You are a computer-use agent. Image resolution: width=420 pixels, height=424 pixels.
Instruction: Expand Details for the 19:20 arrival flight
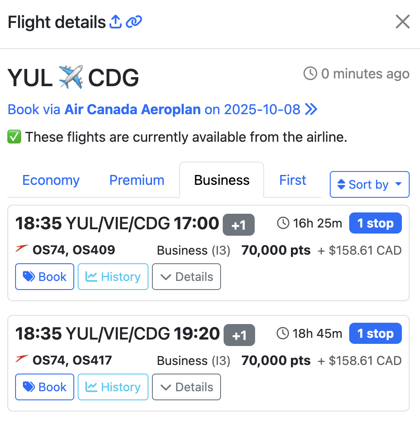tap(186, 387)
